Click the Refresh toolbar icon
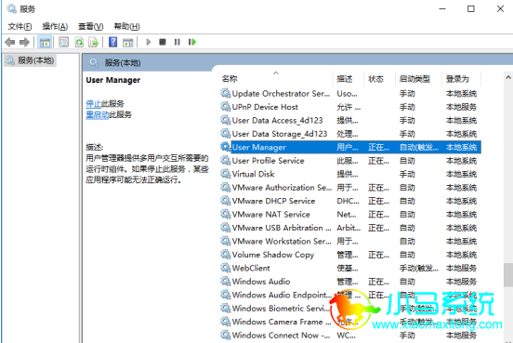The height and width of the screenshot is (343, 513). (x=79, y=42)
